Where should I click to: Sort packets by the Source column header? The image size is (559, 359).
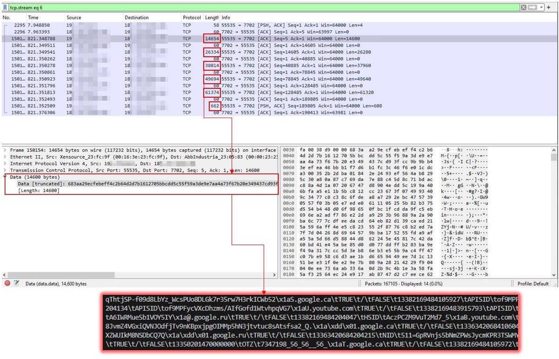tap(73, 18)
